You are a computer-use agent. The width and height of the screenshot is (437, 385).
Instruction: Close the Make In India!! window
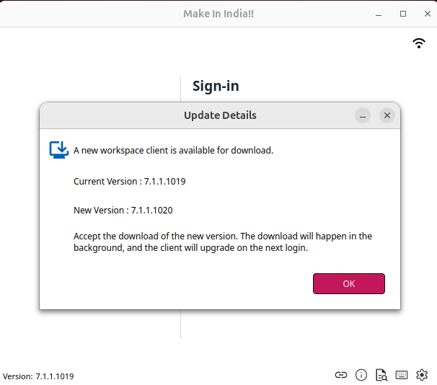[423, 14]
